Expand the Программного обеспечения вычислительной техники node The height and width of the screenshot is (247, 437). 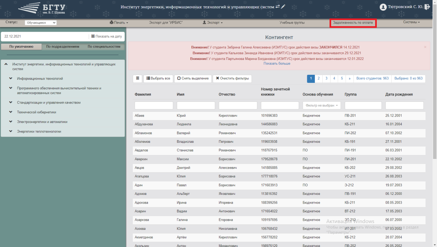click(11, 88)
